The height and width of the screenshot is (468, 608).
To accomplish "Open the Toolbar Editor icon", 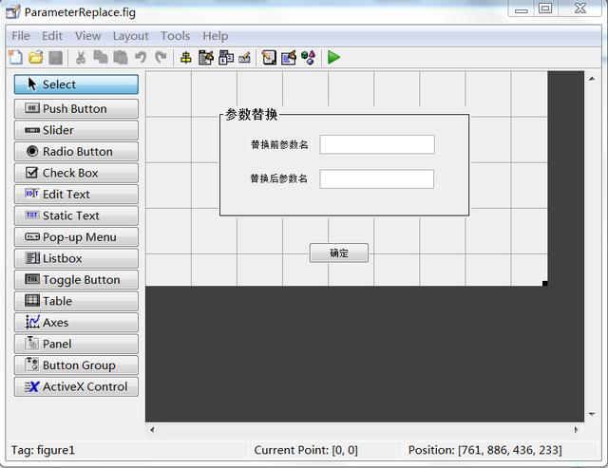I will (245, 57).
